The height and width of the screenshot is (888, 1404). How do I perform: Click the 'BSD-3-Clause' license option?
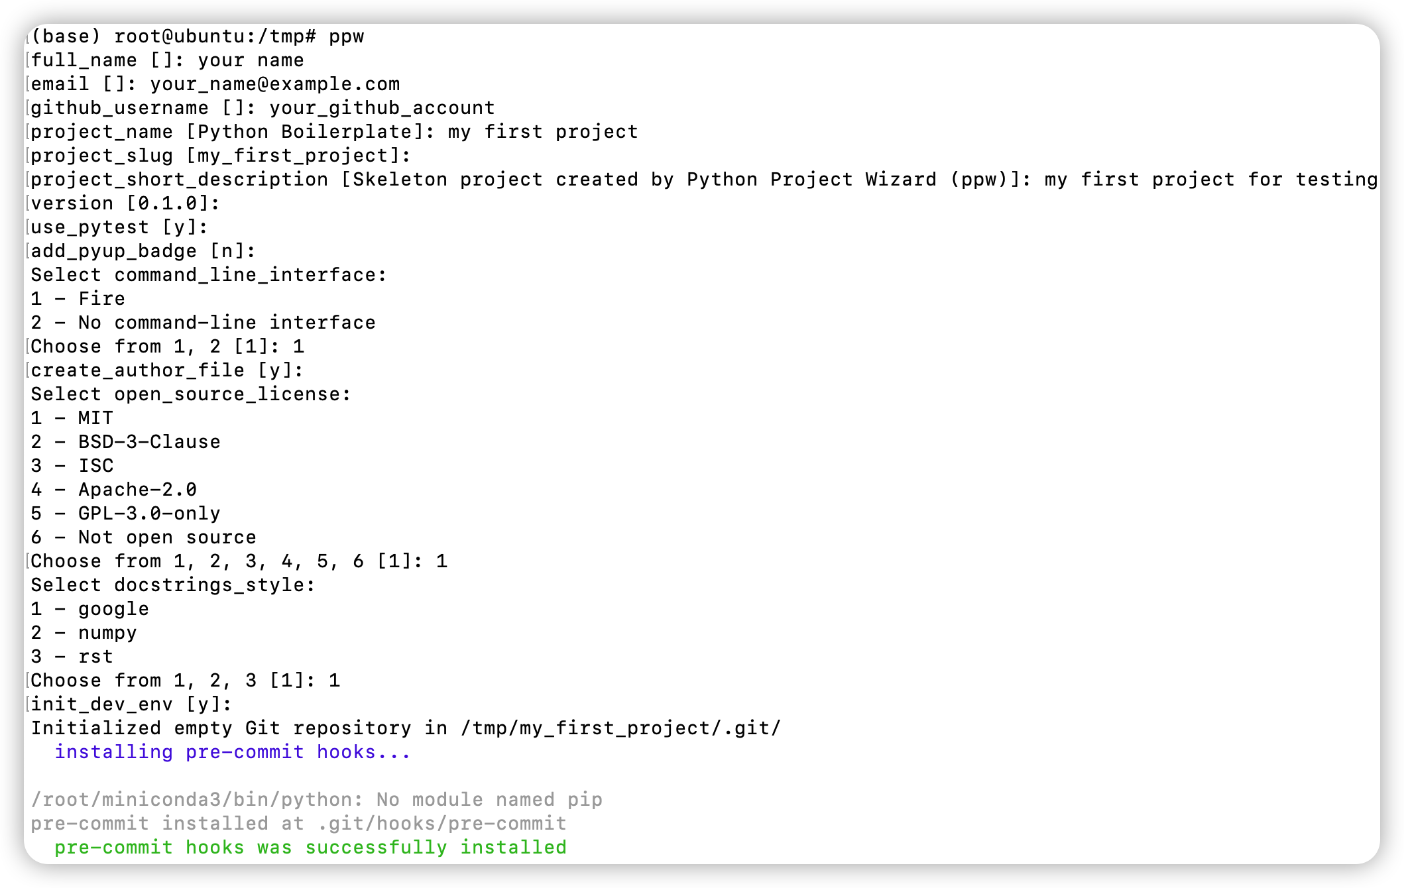point(149,442)
